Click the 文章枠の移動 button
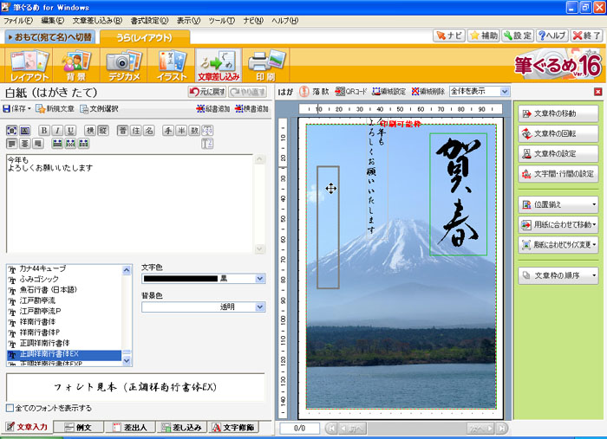 click(x=558, y=113)
